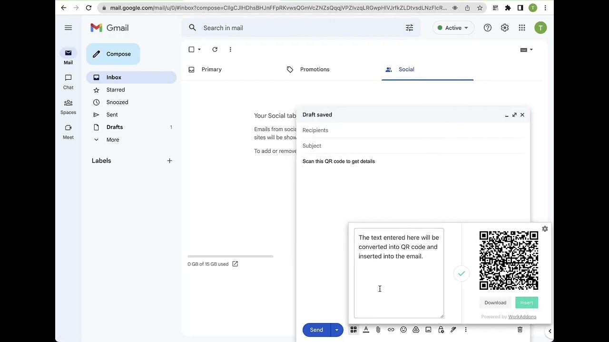The image size is (609, 342).
Task: Open the send options dropdown arrow
Action: tap(337, 330)
